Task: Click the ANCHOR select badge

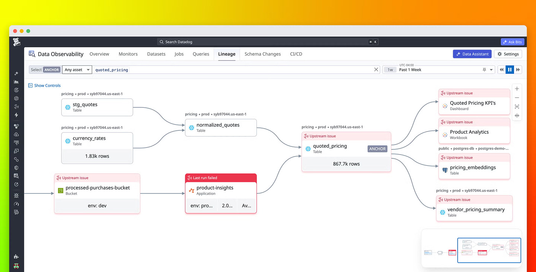Action: click(51, 69)
